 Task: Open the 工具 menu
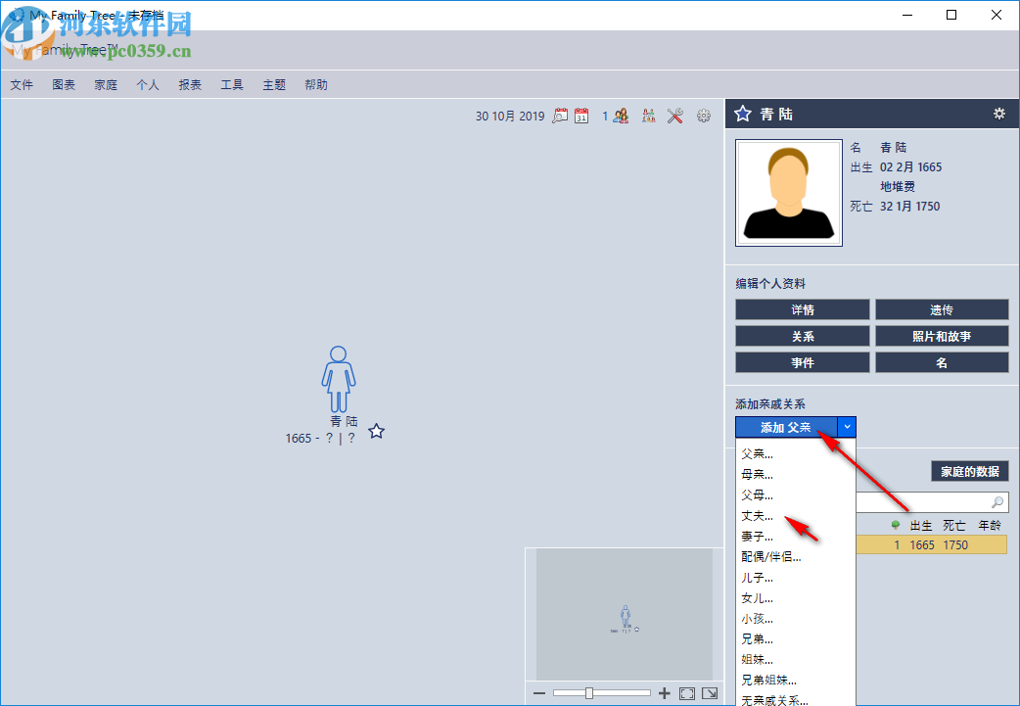232,85
